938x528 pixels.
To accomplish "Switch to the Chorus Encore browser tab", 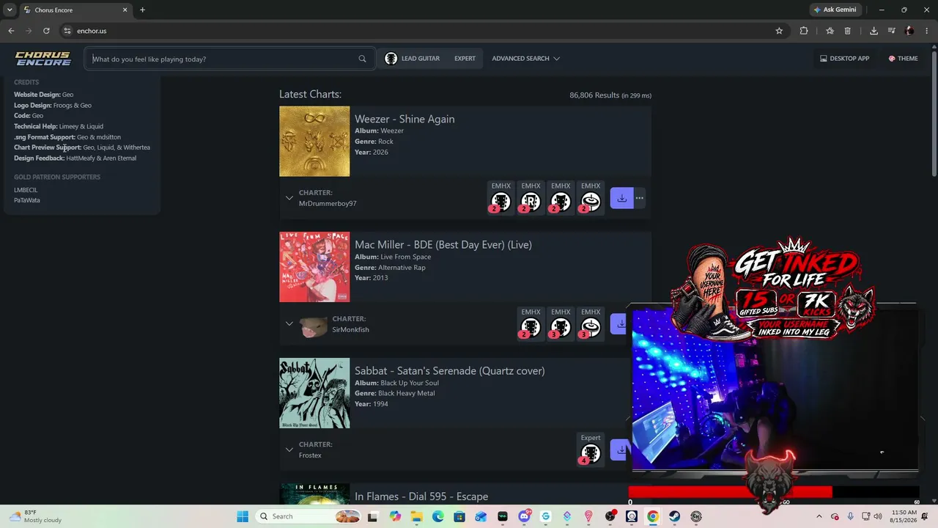I will point(75,10).
